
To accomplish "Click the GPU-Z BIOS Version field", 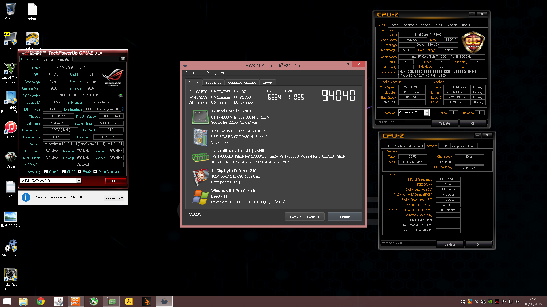I will tap(79, 95).
